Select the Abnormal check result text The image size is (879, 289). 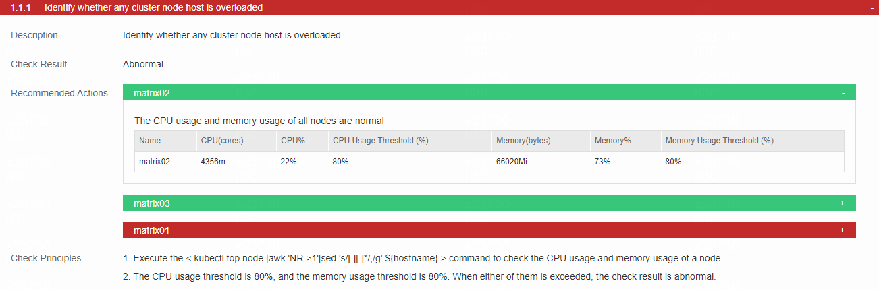tap(143, 64)
